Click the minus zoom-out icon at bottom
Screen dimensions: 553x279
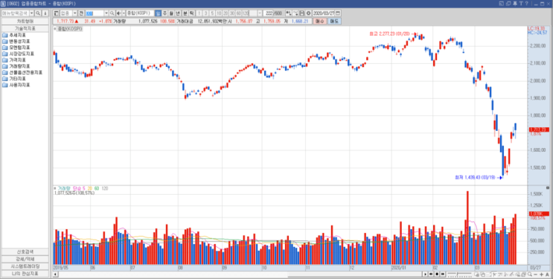pyautogui.click(x=535, y=275)
